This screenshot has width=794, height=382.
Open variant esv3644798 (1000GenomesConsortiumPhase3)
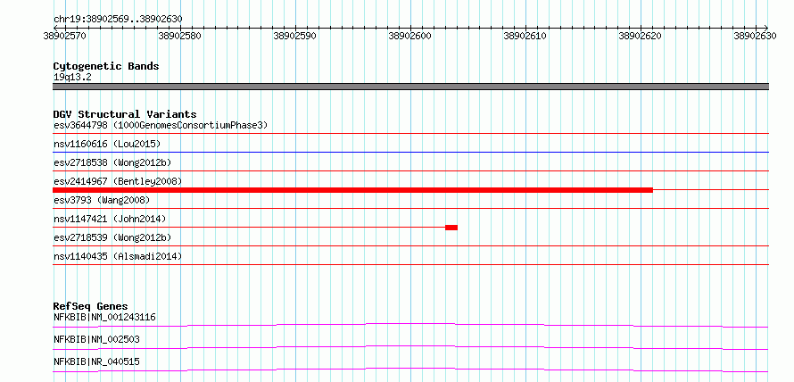click(x=161, y=125)
